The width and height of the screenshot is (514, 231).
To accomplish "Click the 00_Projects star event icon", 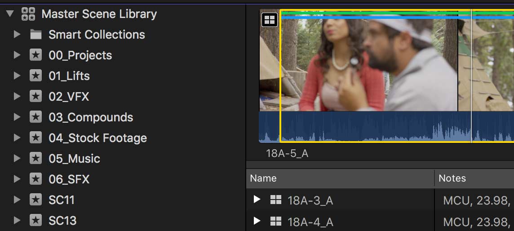I will (x=36, y=55).
